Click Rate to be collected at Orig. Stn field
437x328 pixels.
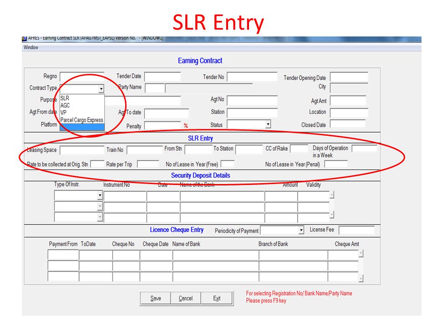coord(97,164)
